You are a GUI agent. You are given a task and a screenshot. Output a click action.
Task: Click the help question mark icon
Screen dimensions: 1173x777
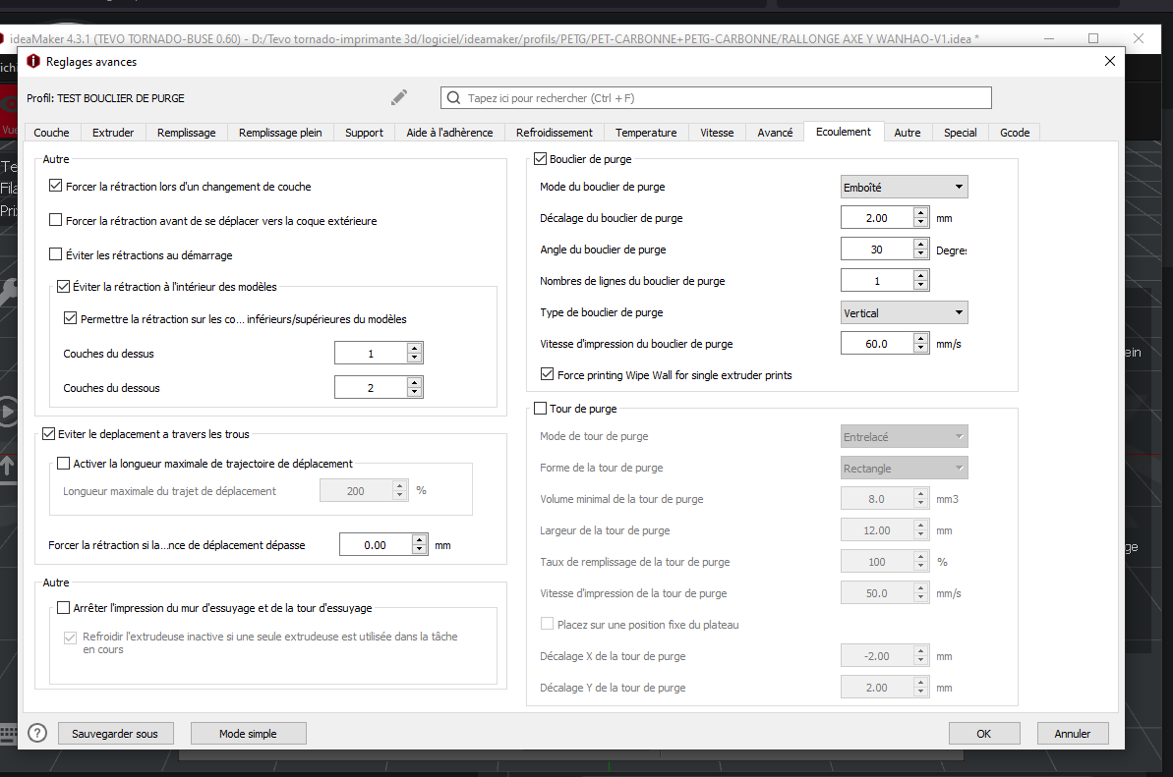tap(37, 733)
